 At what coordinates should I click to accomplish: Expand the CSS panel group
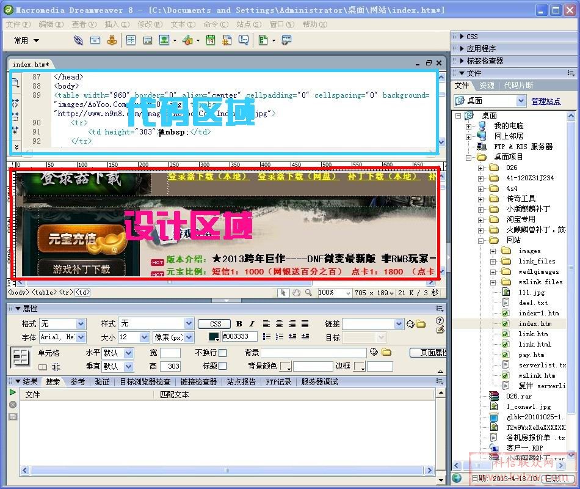coord(462,36)
